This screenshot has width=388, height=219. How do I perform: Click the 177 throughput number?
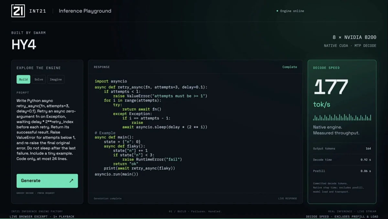click(331, 87)
